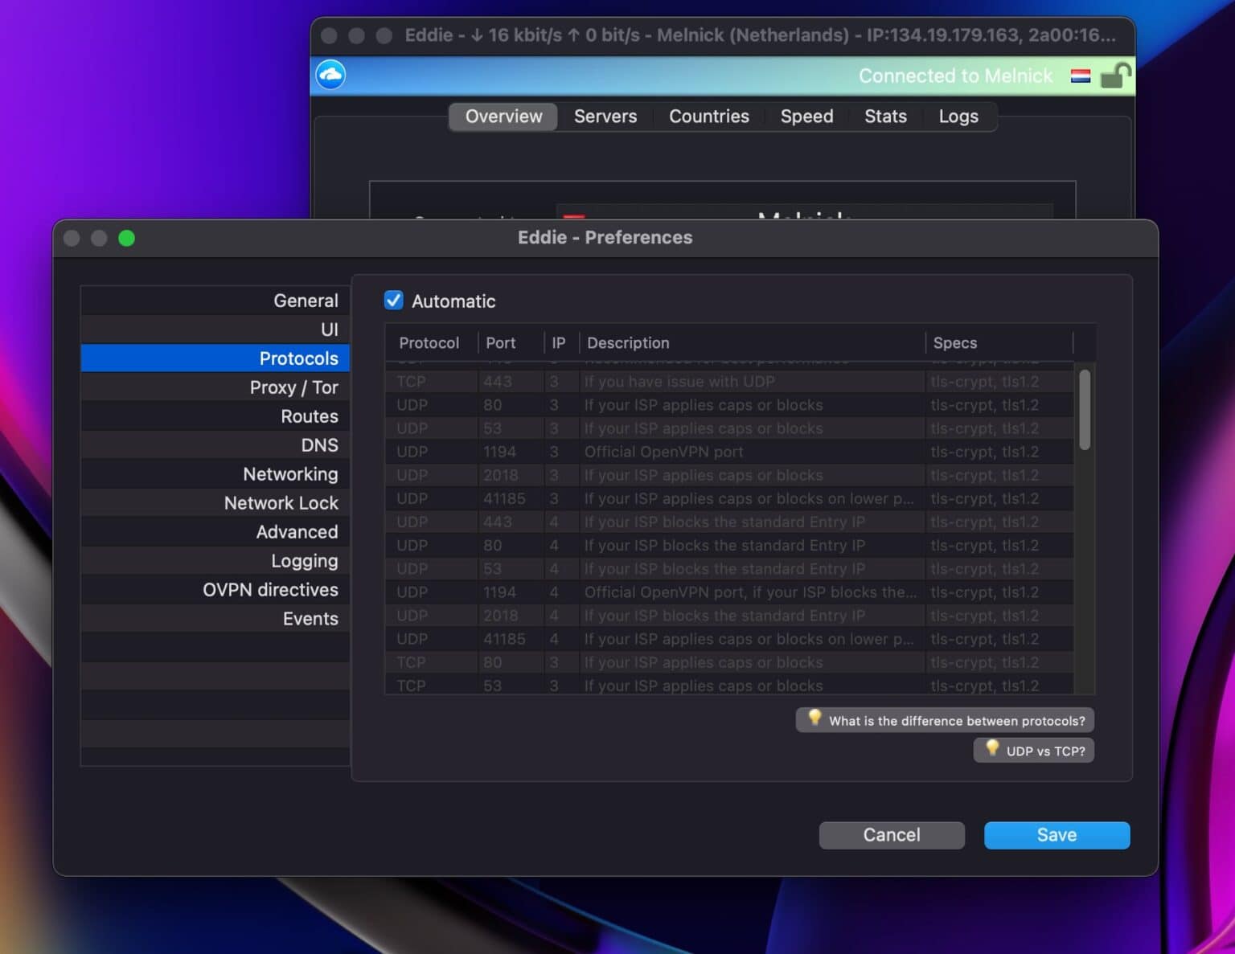Click the Eddie cloud logo icon
The height and width of the screenshot is (954, 1235).
coord(330,74)
